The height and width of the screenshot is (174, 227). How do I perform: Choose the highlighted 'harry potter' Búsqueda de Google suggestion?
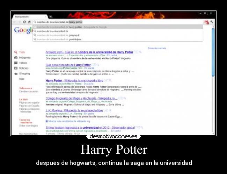tap(118, 27)
